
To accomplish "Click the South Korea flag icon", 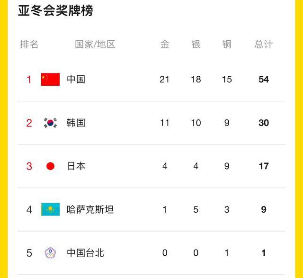I will pos(50,123).
